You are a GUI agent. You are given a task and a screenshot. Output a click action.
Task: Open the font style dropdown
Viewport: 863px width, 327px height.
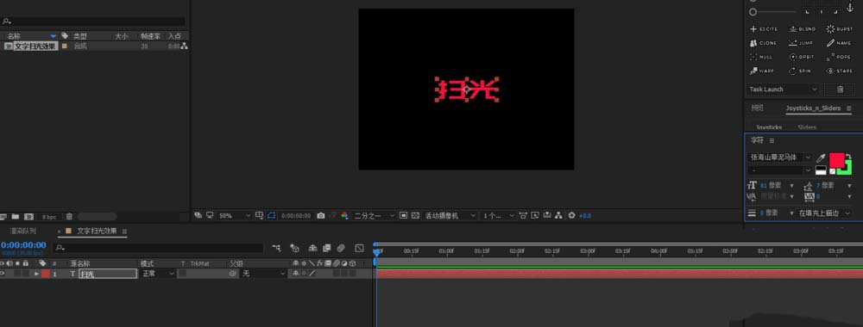coord(780,170)
